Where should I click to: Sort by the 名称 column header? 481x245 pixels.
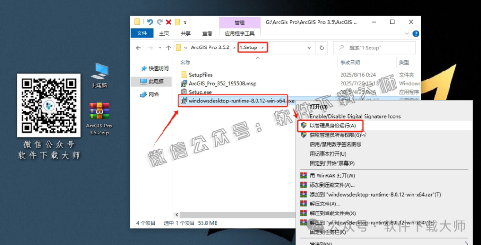pos(185,63)
